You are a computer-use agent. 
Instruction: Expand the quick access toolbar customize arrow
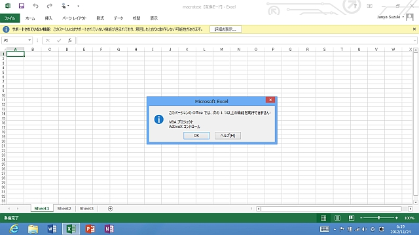(79, 6)
